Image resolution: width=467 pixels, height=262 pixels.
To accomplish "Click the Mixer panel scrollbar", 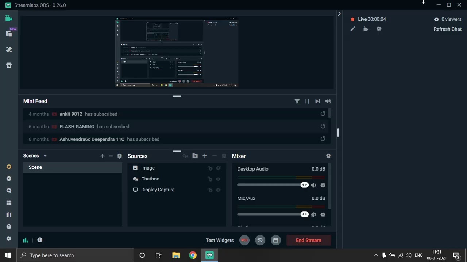I will 330,186.
